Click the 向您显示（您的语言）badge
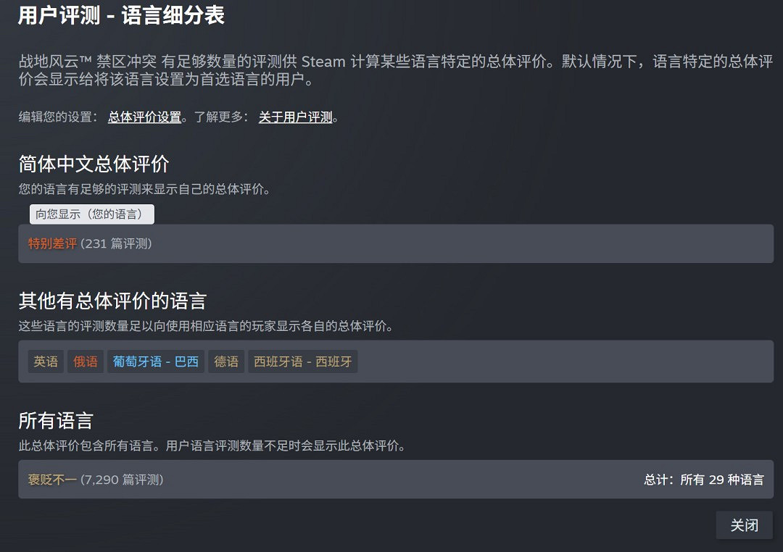Screen dimensions: 783x552 click(91, 214)
